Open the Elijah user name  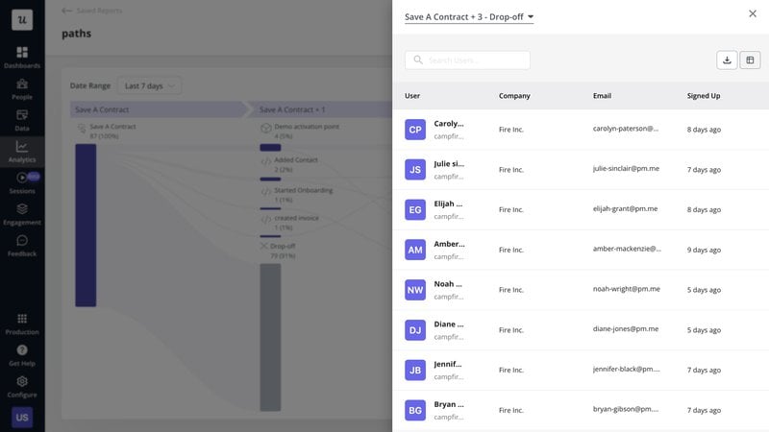click(x=448, y=204)
